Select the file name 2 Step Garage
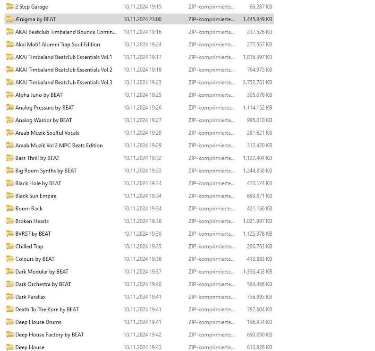This screenshot has width=375, height=351. (x=32, y=7)
